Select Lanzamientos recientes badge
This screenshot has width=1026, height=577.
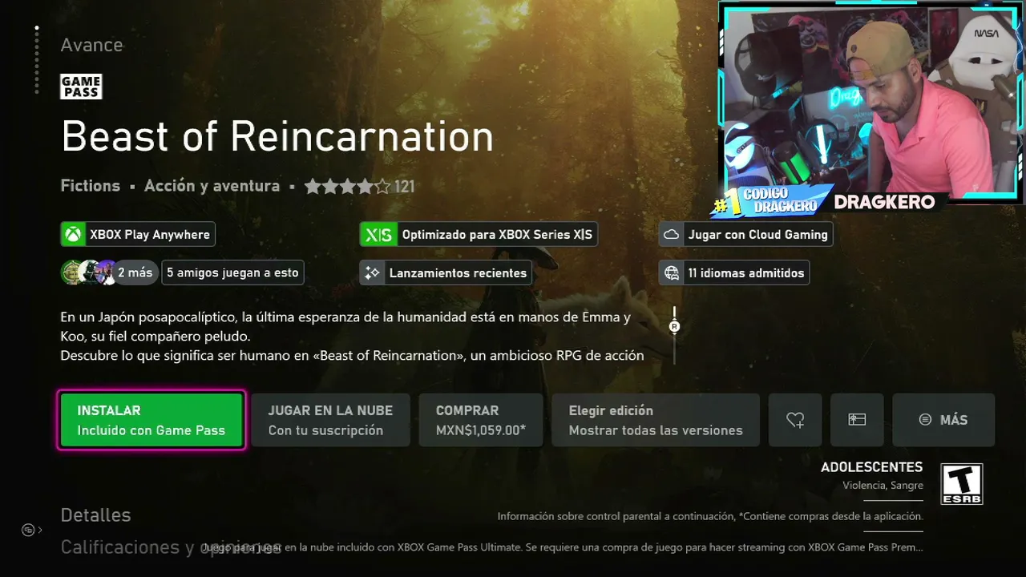click(446, 272)
